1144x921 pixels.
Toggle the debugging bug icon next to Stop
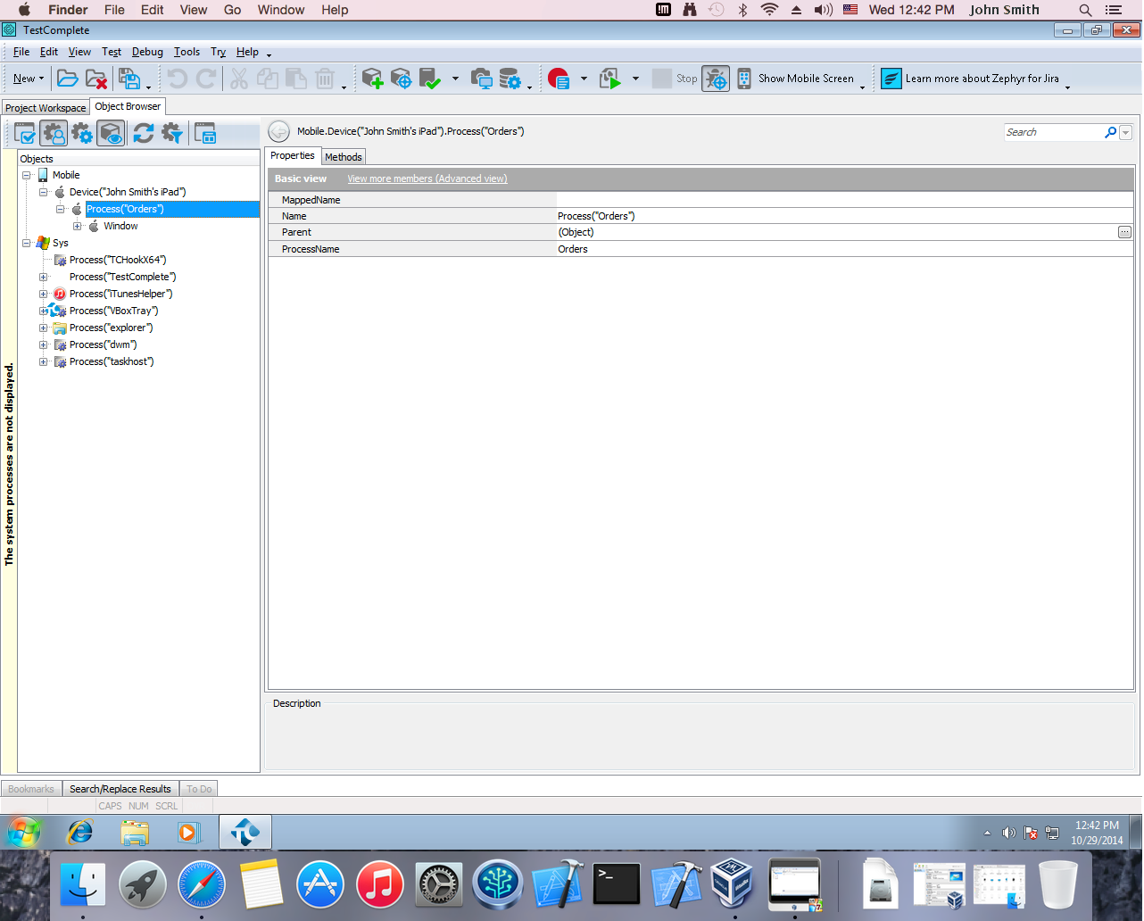click(x=716, y=79)
